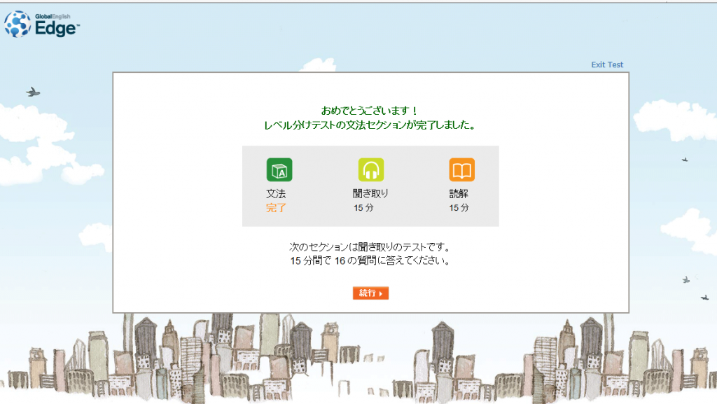The image size is (717, 404).
Task: Click the 読解 section label
Action: [459, 194]
